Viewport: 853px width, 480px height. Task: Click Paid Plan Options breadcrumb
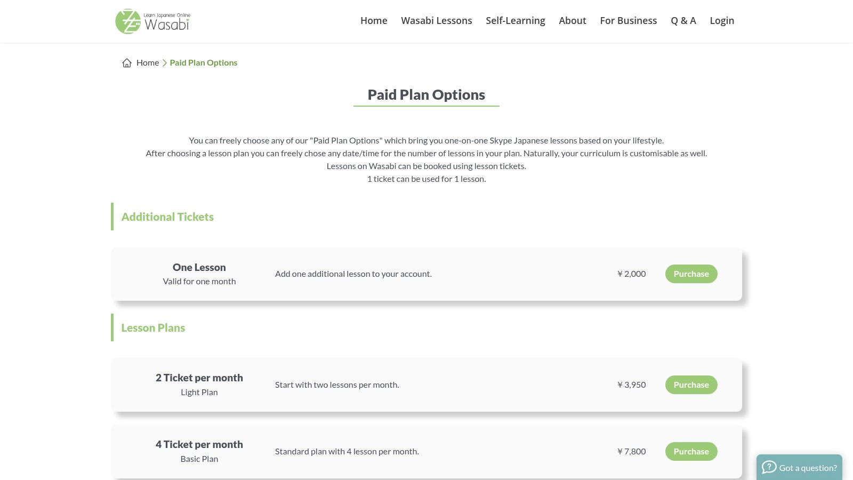pyautogui.click(x=204, y=63)
